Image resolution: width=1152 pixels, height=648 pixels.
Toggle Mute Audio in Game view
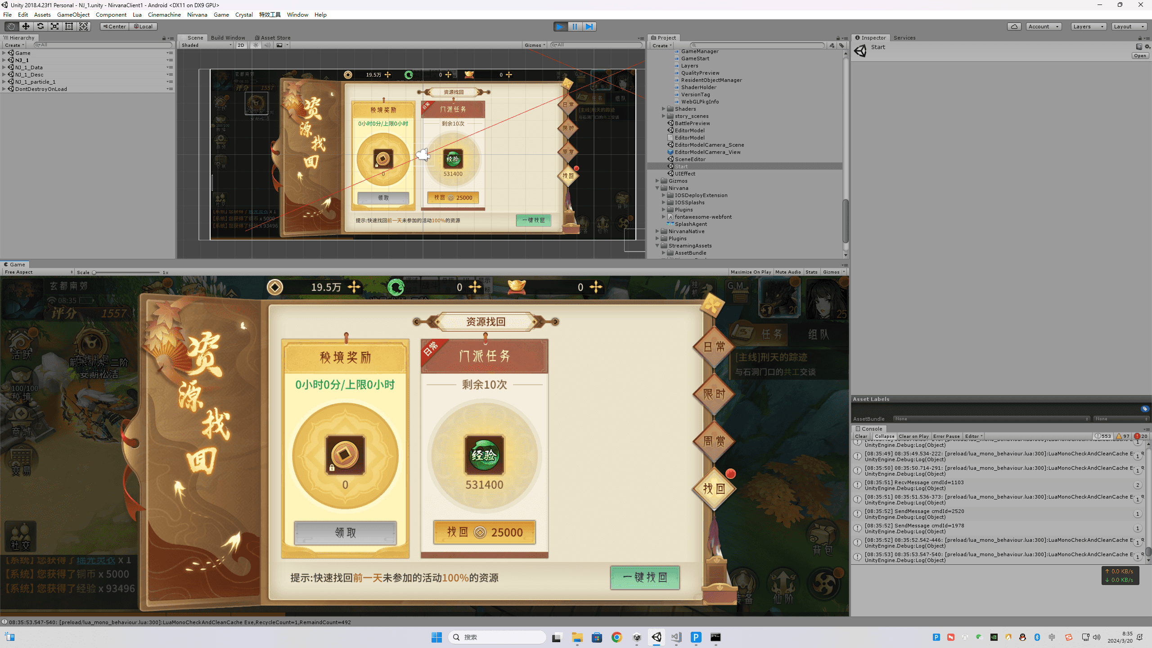[788, 272]
